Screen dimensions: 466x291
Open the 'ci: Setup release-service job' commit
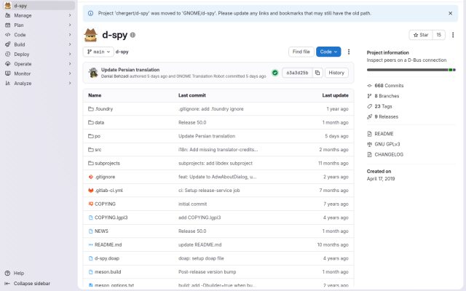209,191
